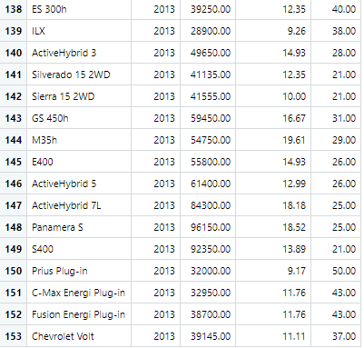Select row header 153
Screen dimensions: 364x348
[14, 336]
